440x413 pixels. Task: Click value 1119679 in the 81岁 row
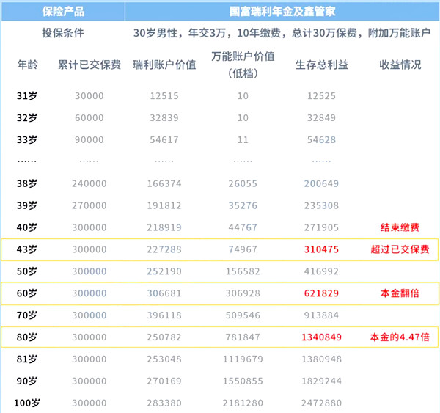click(243, 359)
